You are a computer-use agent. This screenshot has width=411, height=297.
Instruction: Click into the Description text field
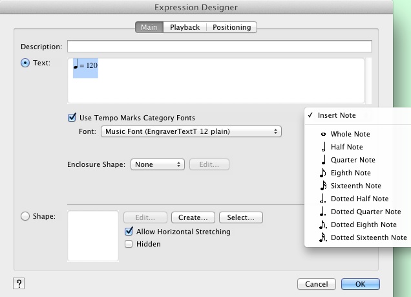coord(219,46)
